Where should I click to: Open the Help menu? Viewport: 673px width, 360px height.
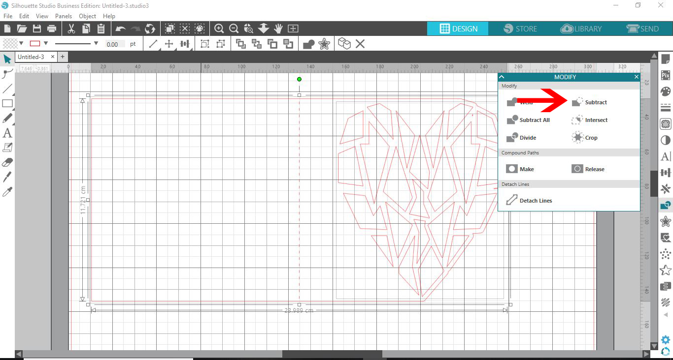tap(109, 16)
